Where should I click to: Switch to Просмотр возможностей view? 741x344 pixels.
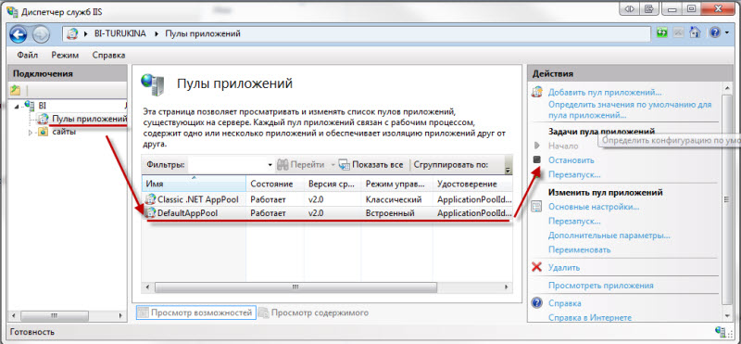[x=196, y=312]
